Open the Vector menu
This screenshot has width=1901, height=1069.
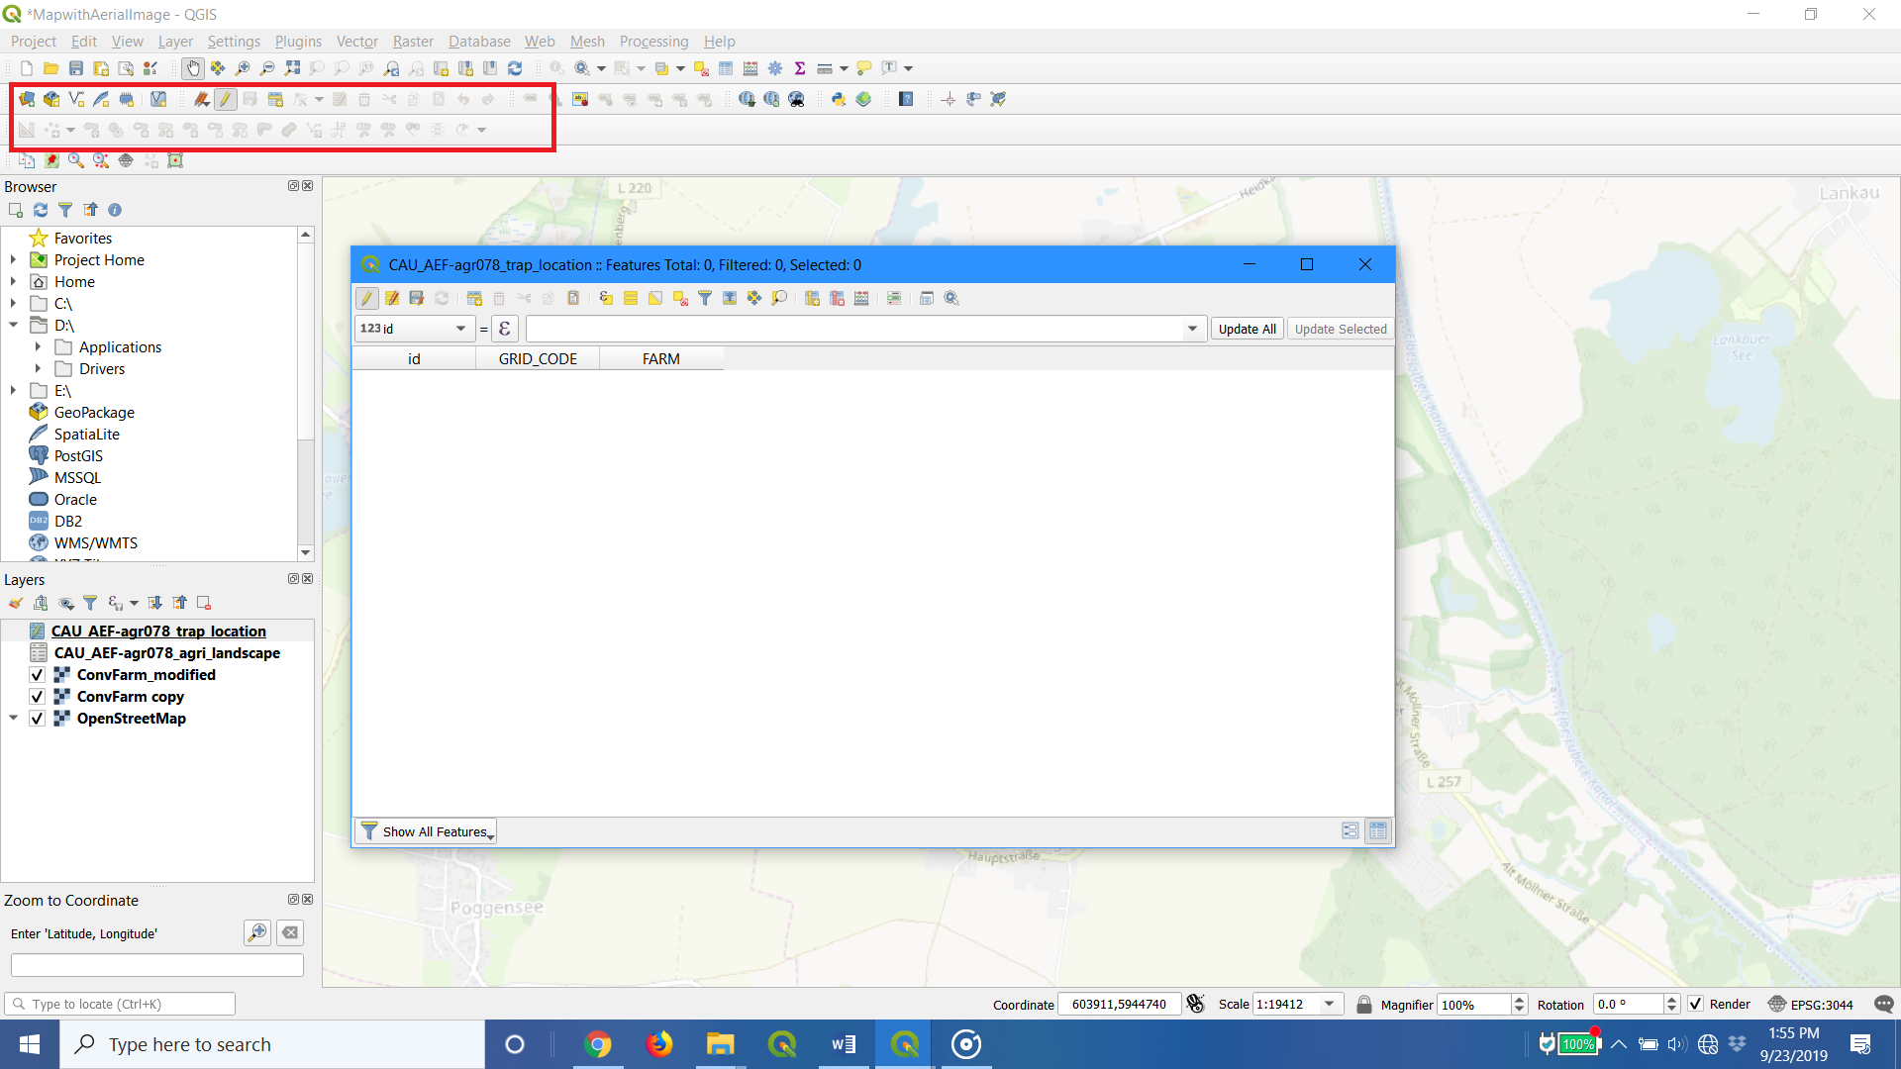356,42
